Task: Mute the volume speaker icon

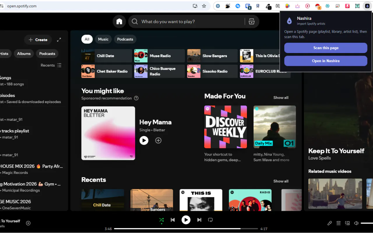Action: tap(356, 223)
